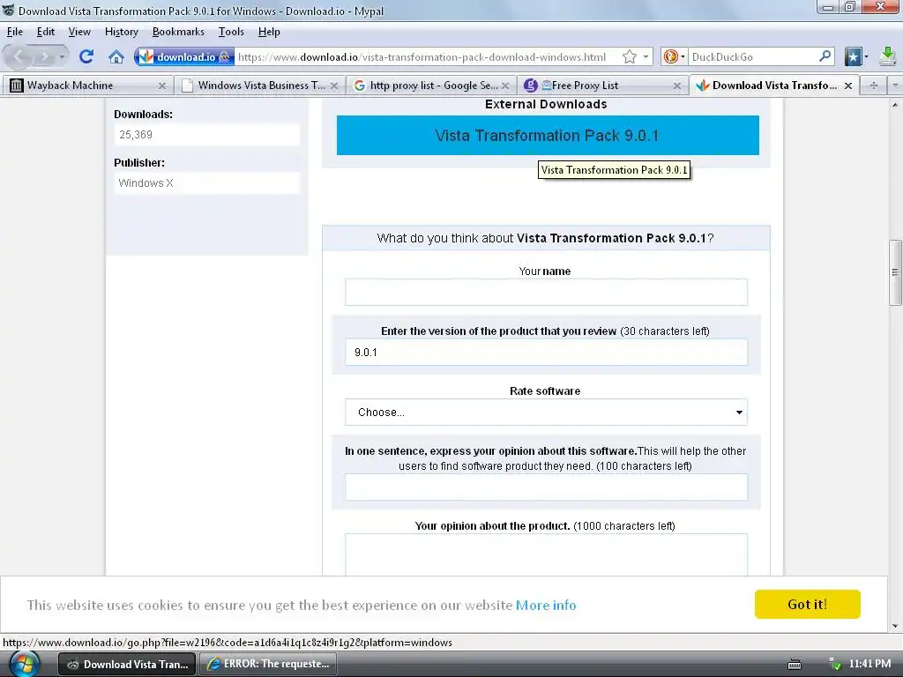Click the publisher name Windows X
Image resolution: width=903 pixels, height=677 pixels.
[x=146, y=183]
